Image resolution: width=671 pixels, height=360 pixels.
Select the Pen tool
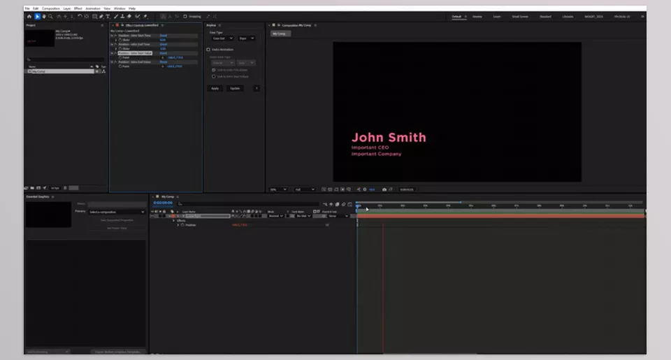tap(101, 17)
